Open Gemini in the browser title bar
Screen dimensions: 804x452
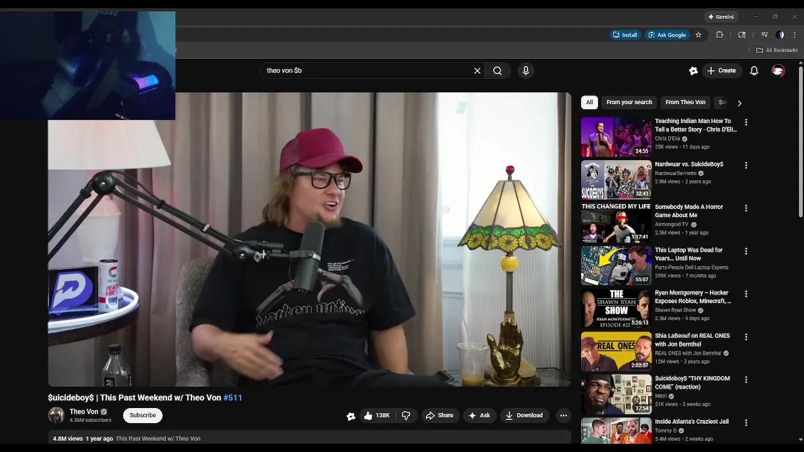point(720,17)
